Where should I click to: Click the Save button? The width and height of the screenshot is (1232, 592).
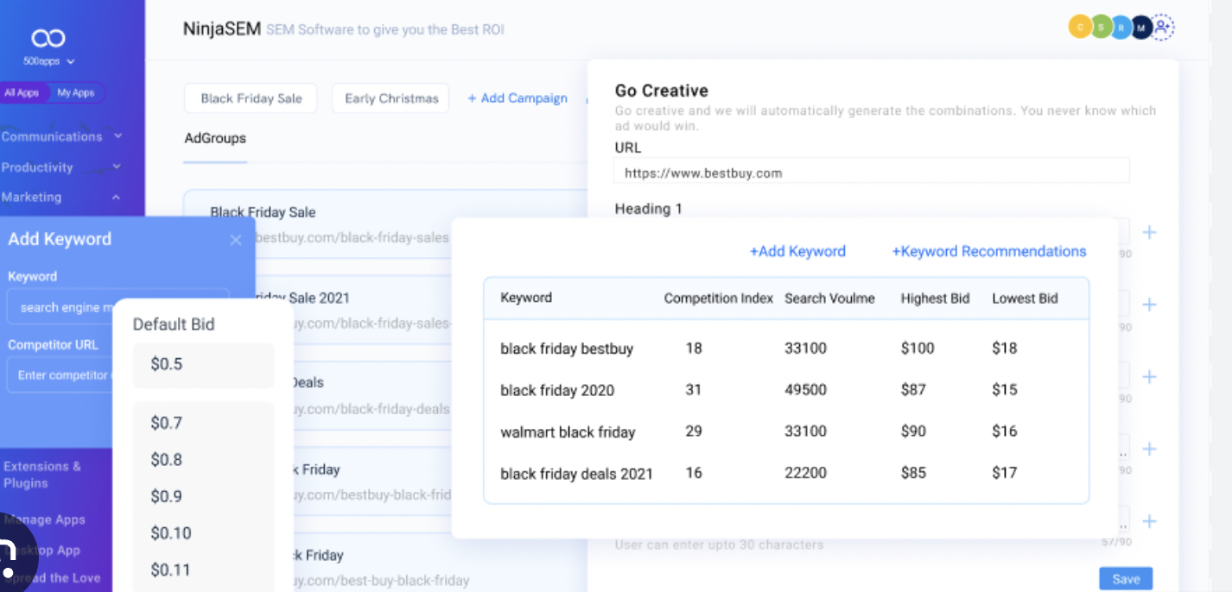pos(1126,579)
